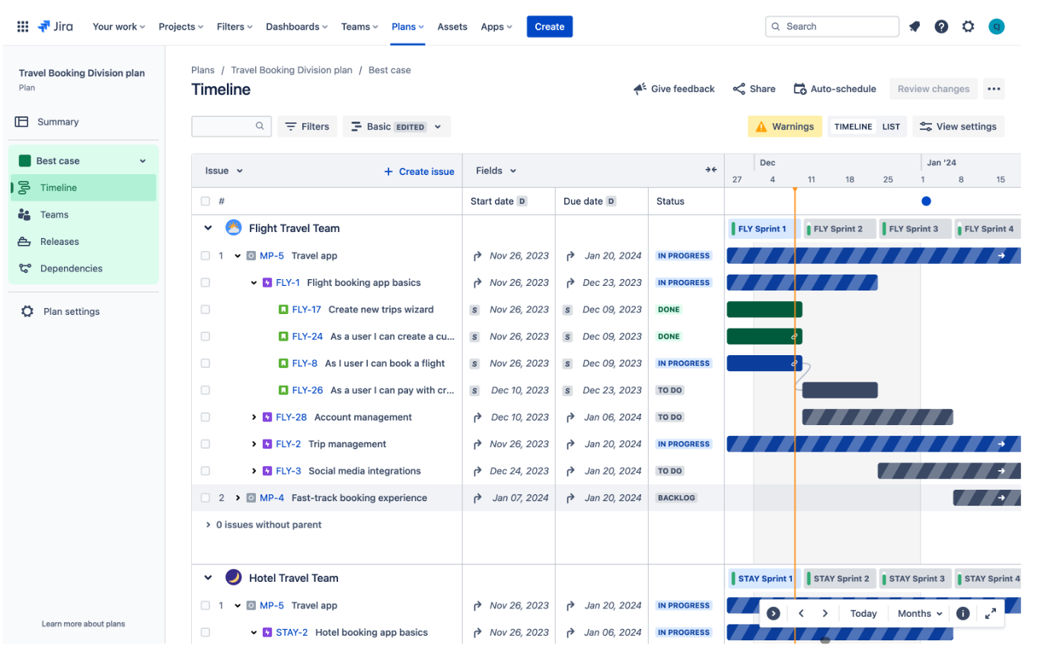Expand the FLY-28 Account management row
Image resolution: width=1047 pixels, height=651 pixels.
[254, 417]
